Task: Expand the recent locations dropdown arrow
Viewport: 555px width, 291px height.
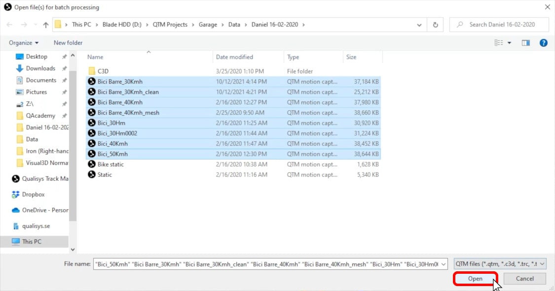Action: pyautogui.click(x=36, y=25)
